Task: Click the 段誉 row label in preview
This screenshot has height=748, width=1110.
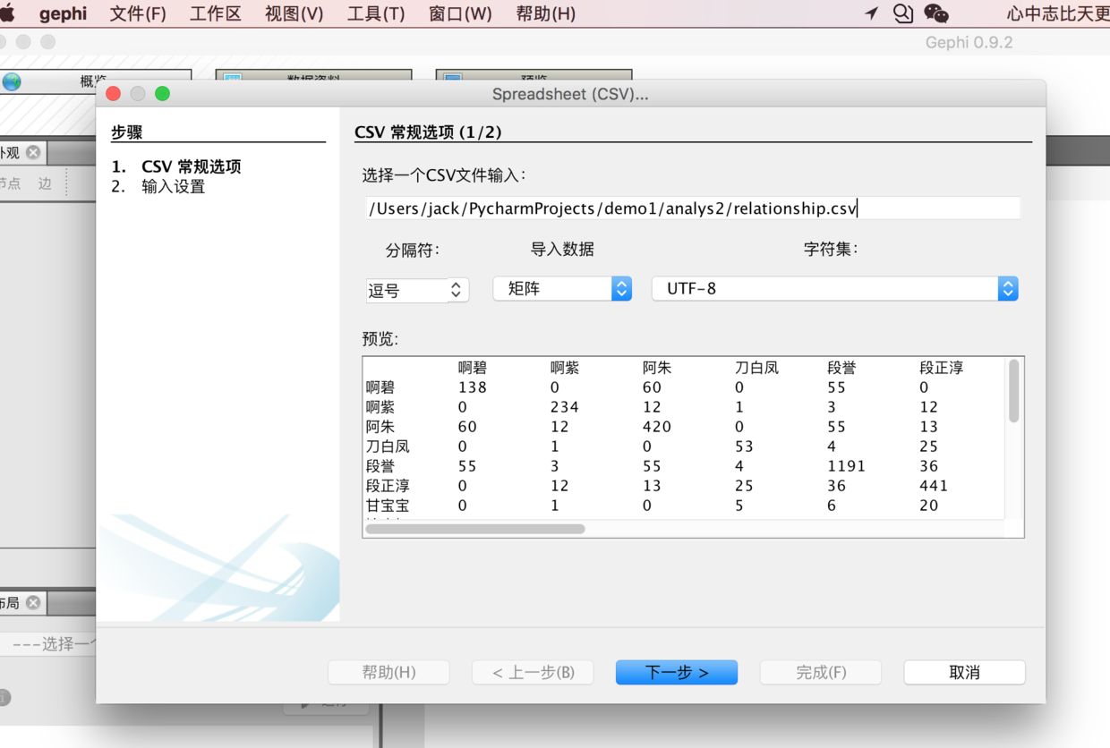Action: click(380, 466)
